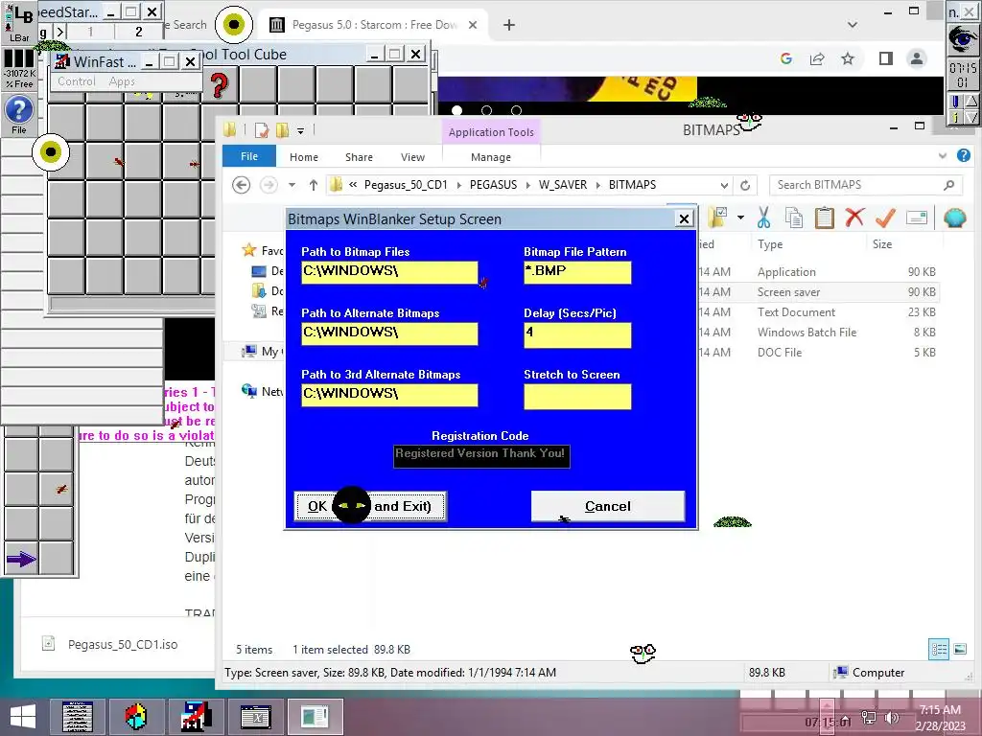Click the Path to 3rd Alternate Bitmaps field

tap(389, 395)
